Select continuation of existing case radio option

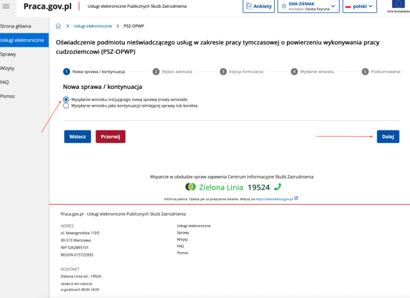point(66,106)
